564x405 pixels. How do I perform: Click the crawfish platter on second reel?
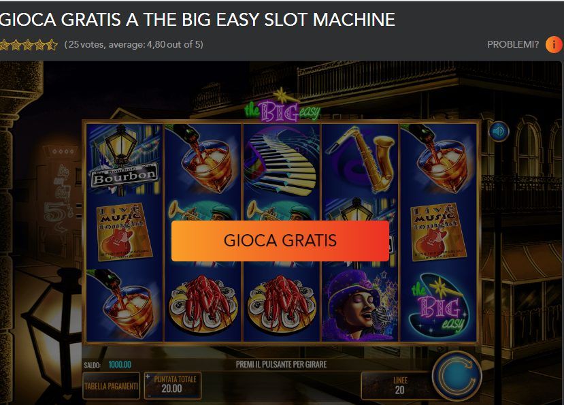click(203, 305)
